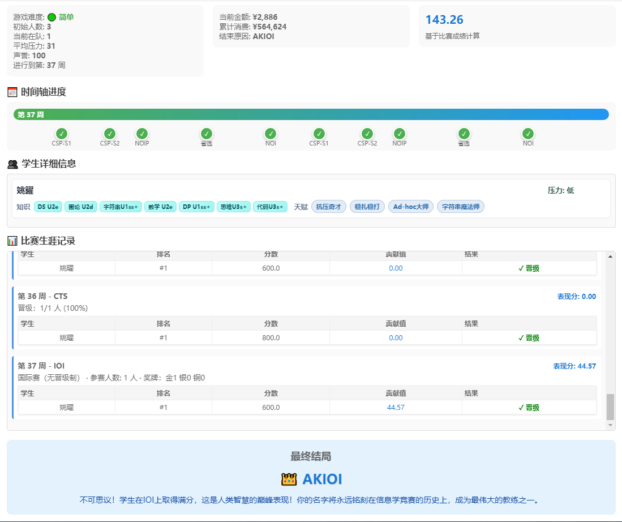
Task: Click the 图论 U2d knowledge tag
Action: [81, 207]
